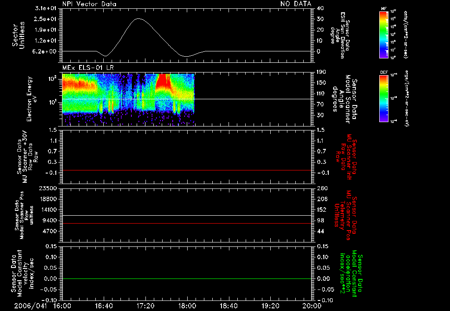450x311 pixels.
Task: Select the "MEx ELS-01 LR" spectrogram title
Action: (88, 68)
